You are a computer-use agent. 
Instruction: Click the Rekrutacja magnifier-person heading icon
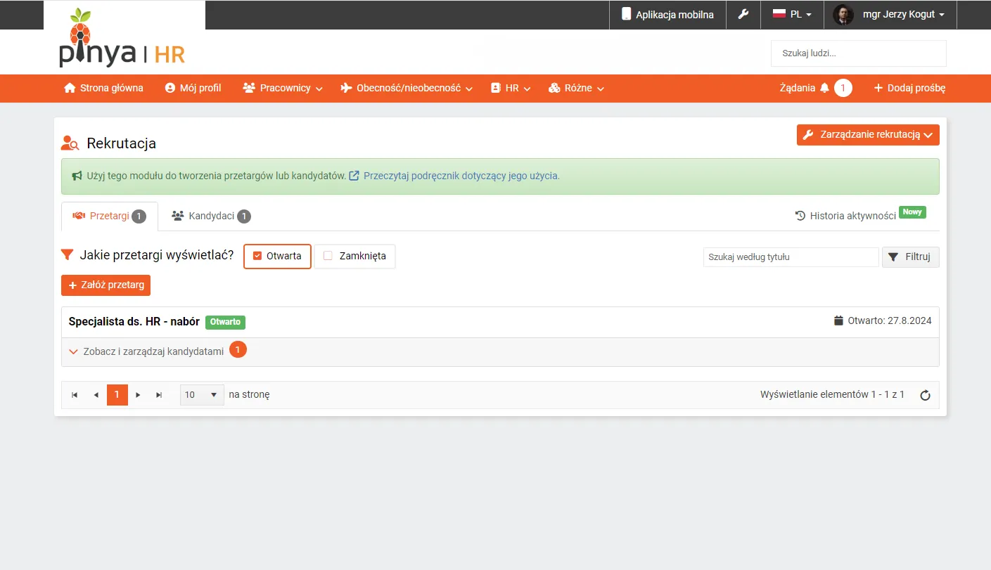(70, 143)
